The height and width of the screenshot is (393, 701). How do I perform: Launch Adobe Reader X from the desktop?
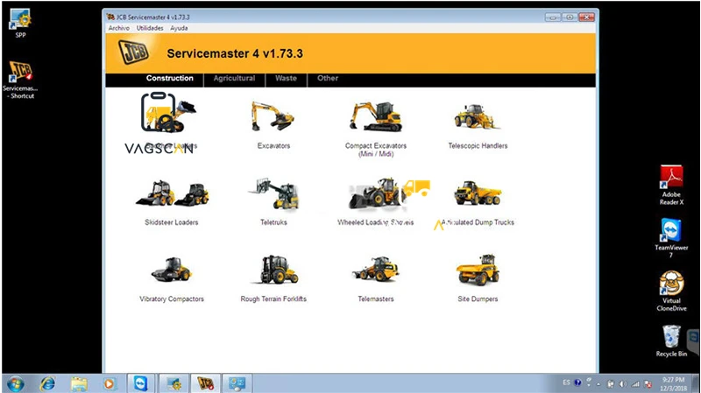click(671, 186)
